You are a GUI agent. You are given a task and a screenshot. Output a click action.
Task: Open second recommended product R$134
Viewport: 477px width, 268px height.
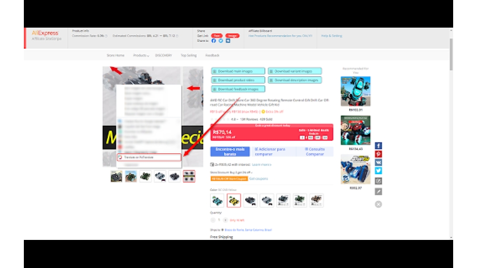pos(355,130)
